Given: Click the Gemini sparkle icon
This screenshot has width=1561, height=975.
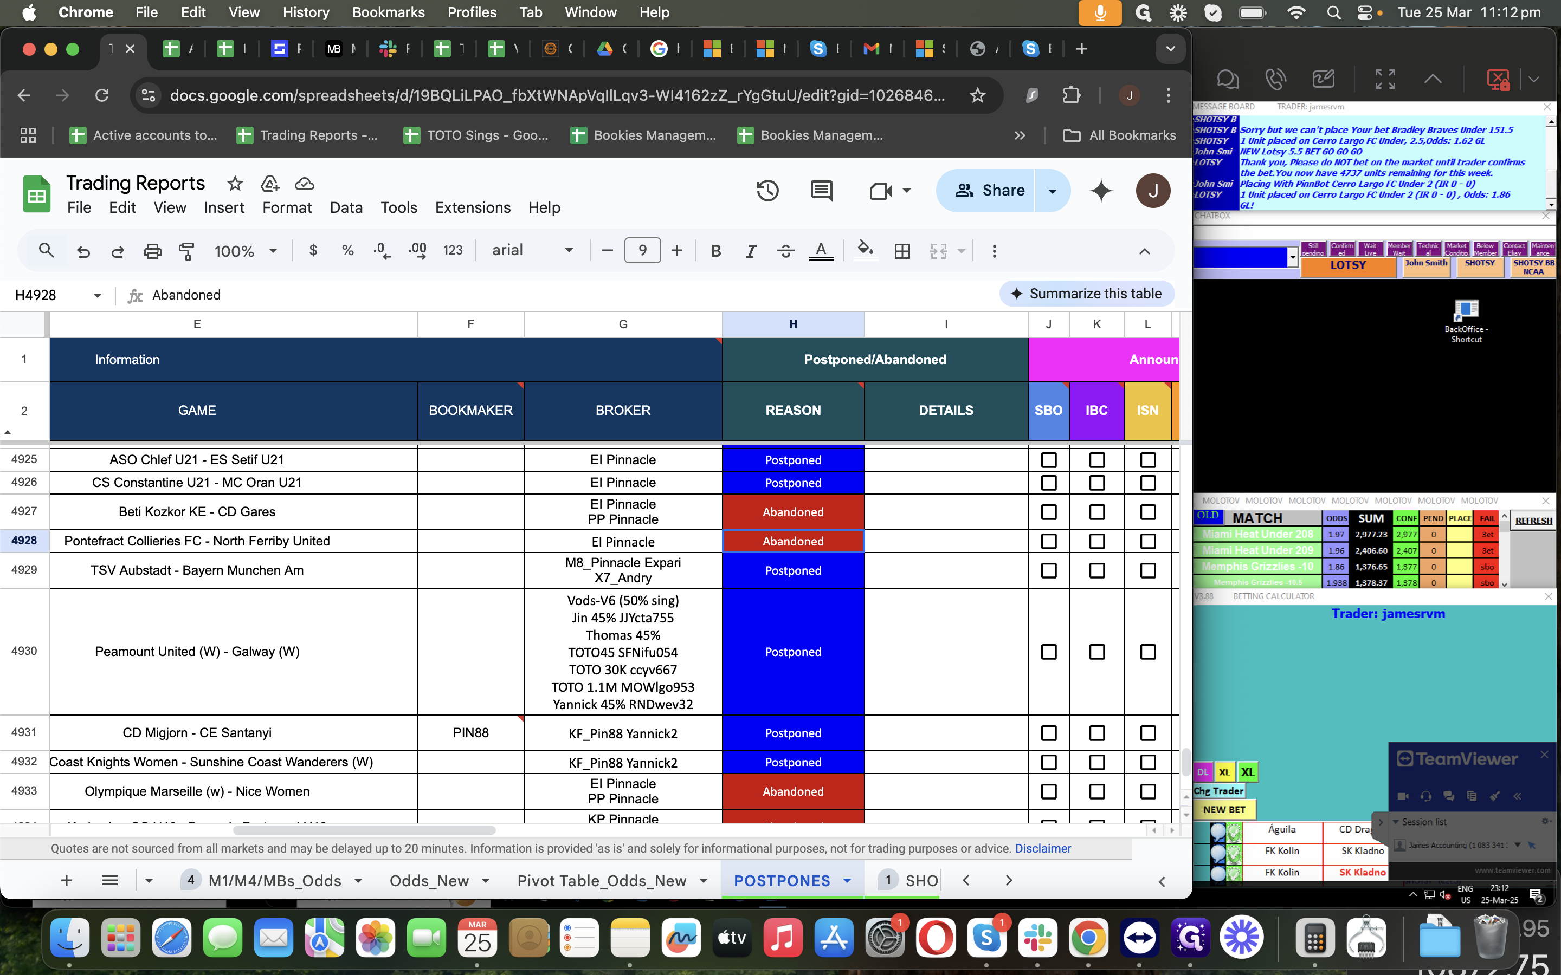Looking at the screenshot, I should point(1101,190).
